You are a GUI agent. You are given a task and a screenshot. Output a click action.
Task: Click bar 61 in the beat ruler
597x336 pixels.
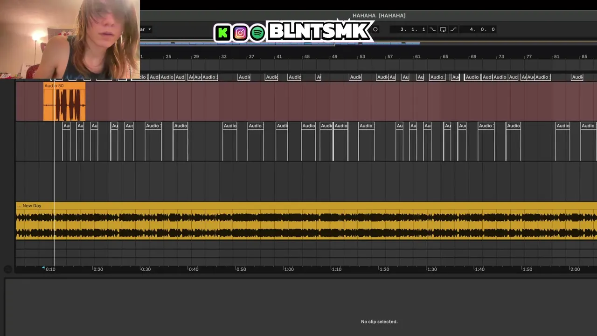417,56
